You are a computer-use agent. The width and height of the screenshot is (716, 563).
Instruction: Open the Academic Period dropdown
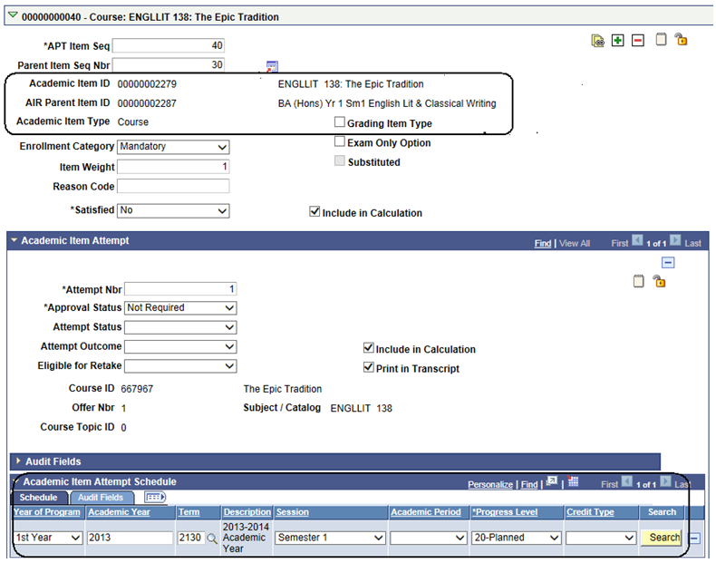click(x=429, y=538)
